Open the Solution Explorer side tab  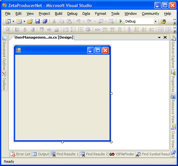(x=173, y=52)
